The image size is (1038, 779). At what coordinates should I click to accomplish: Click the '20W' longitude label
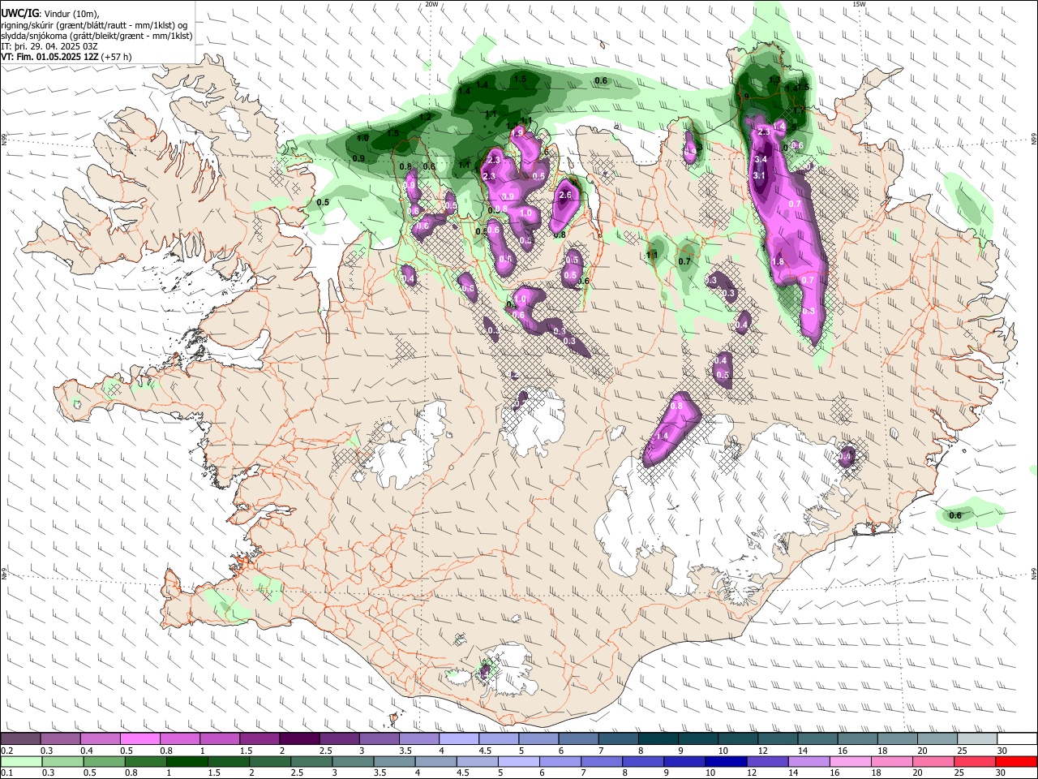point(431,4)
